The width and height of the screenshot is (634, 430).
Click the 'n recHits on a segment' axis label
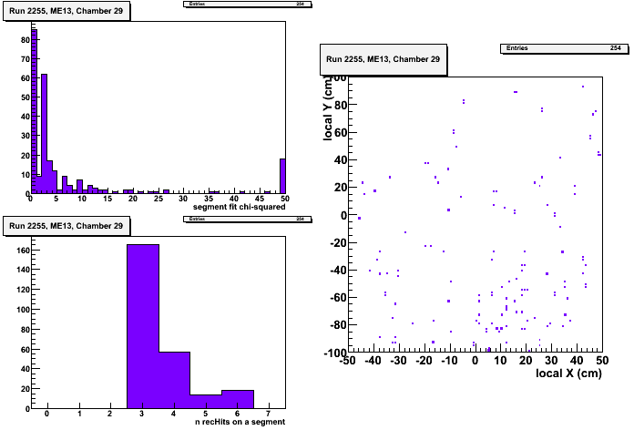(x=240, y=422)
